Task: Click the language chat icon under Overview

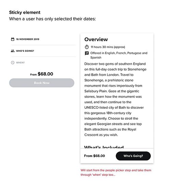Action: click(x=87, y=53)
